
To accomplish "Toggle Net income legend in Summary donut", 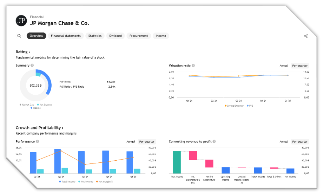I will (45, 105).
